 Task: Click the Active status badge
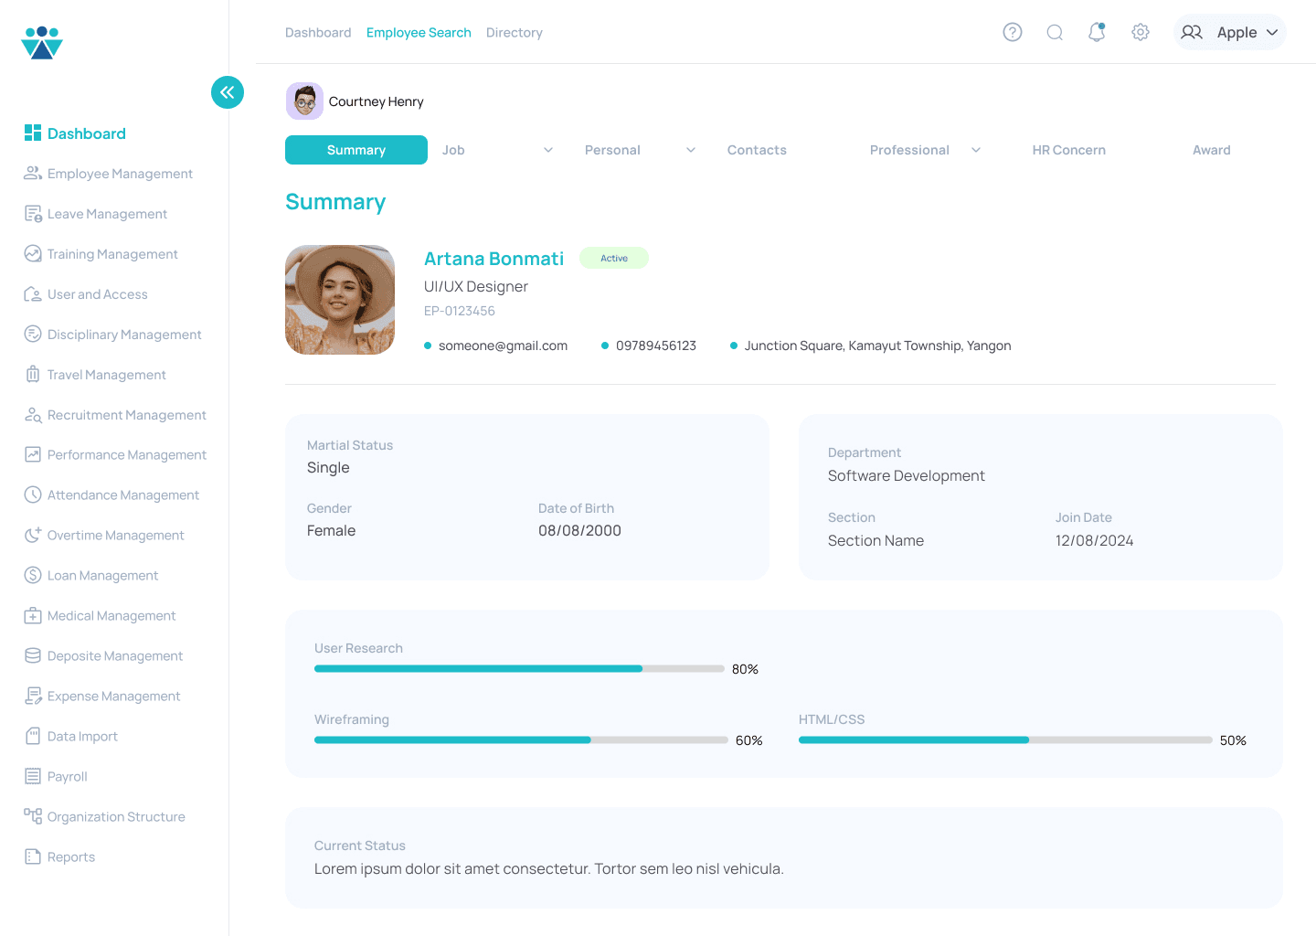coord(614,258)
